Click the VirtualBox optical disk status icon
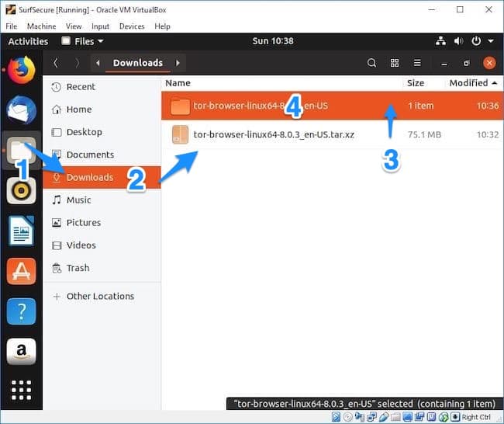The width and height of the screenshot is (504, 424). (347, 417)
